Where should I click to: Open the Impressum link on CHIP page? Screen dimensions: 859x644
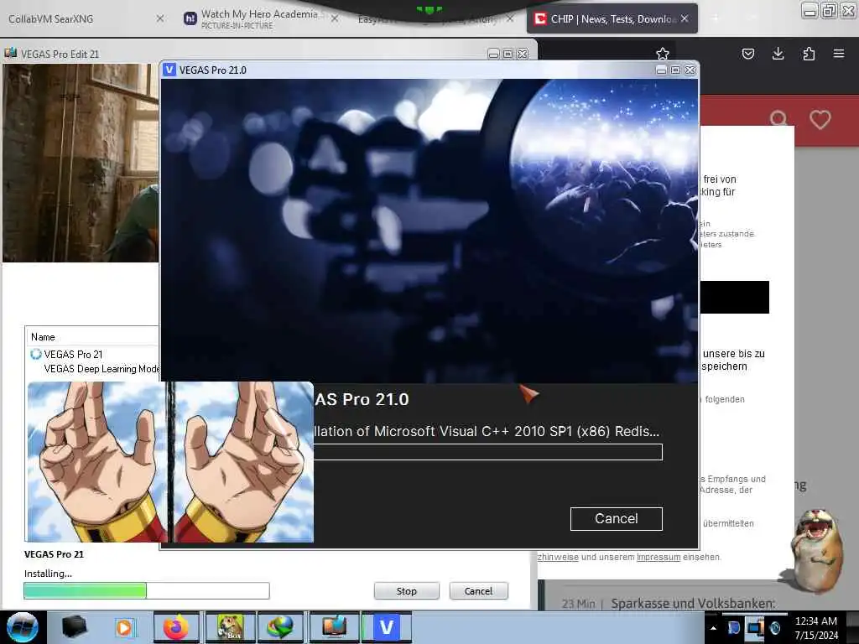[659, 557]
